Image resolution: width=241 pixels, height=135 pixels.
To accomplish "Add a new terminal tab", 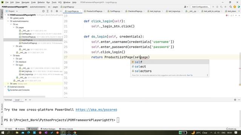I will tap(26, 100).
